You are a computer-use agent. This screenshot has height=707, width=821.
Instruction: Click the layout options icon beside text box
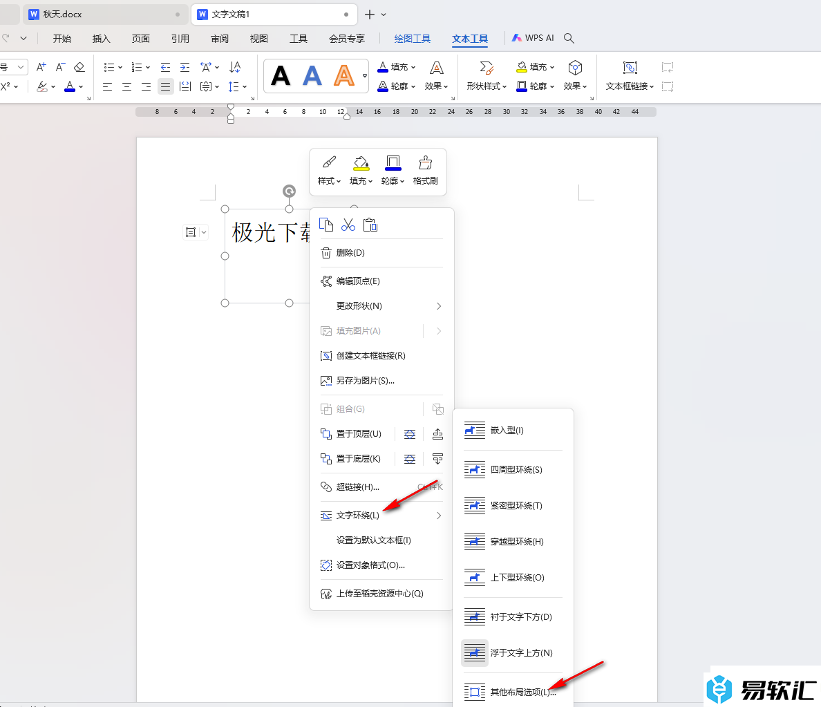(x=191, y=233)
